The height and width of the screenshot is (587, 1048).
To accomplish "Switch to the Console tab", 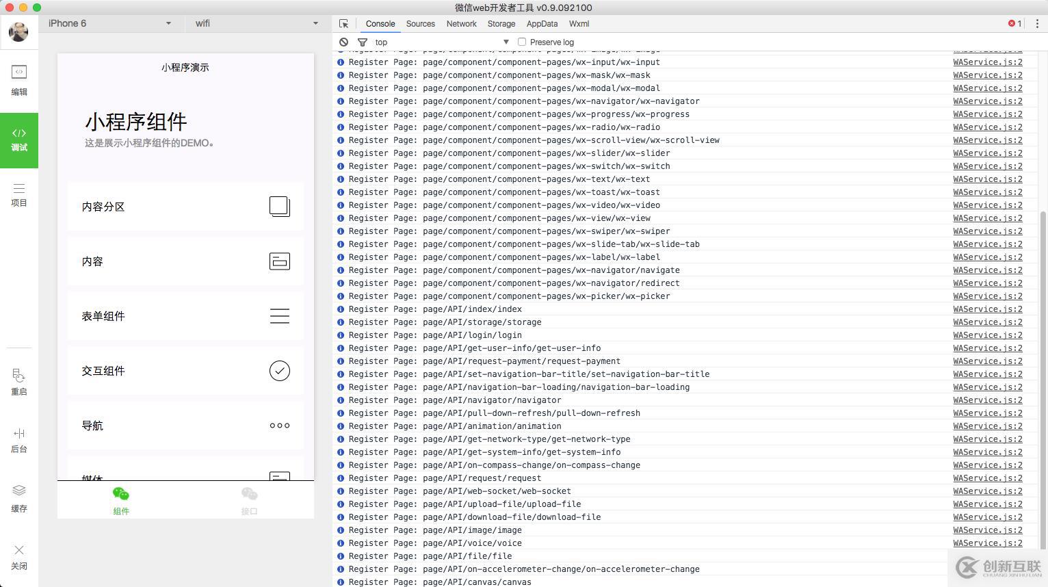I will [380, 23].
